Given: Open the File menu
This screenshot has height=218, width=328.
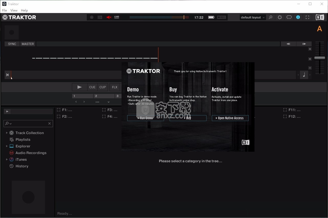Looking at the screenshot, I should pyautogui.click(x=4, y=10).
